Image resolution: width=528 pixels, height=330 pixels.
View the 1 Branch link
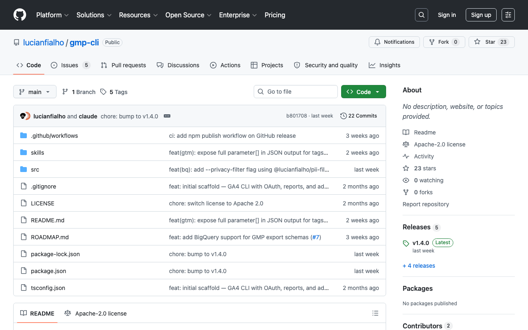pos(78,92)
